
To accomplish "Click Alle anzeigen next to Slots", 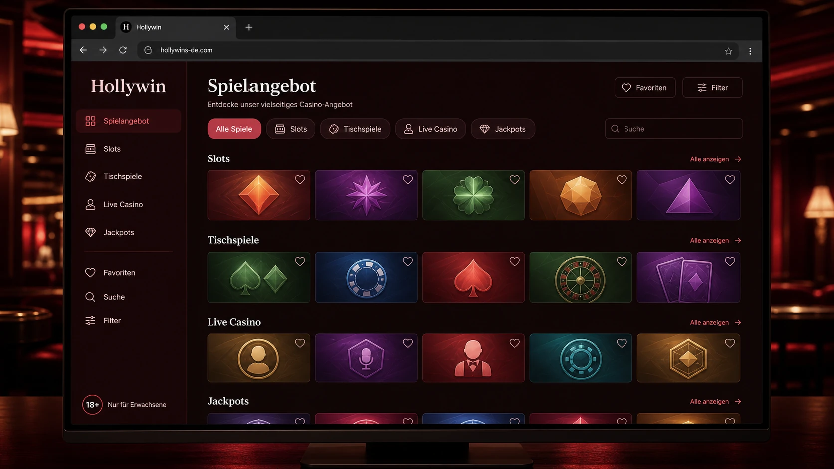I will (x=715, y=159).
